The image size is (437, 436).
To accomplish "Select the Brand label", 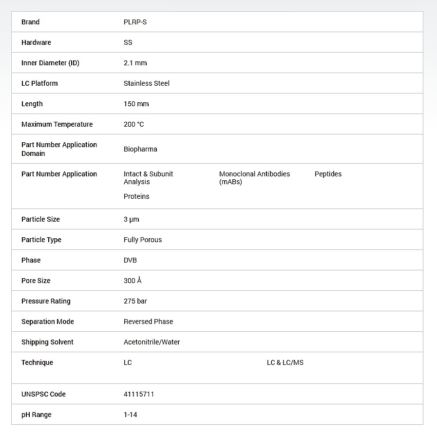I will pyautogui.click(x=30, y=22).
